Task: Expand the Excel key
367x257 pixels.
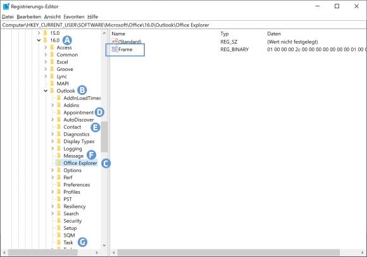Action: point(46,62)
